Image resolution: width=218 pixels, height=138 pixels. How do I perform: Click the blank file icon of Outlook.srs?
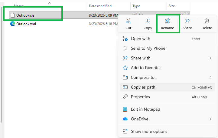coord(13,15)
